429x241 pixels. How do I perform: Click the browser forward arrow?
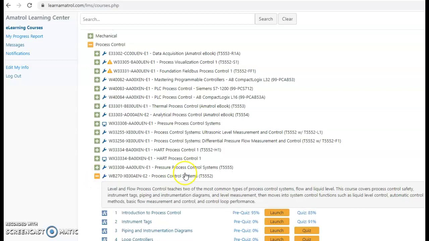click(19, 5)
